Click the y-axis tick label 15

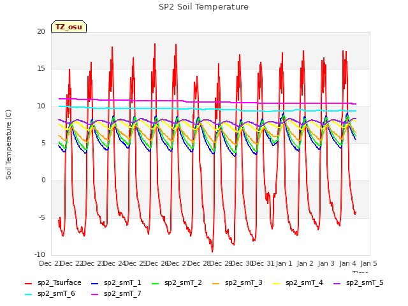click(41, 69)
